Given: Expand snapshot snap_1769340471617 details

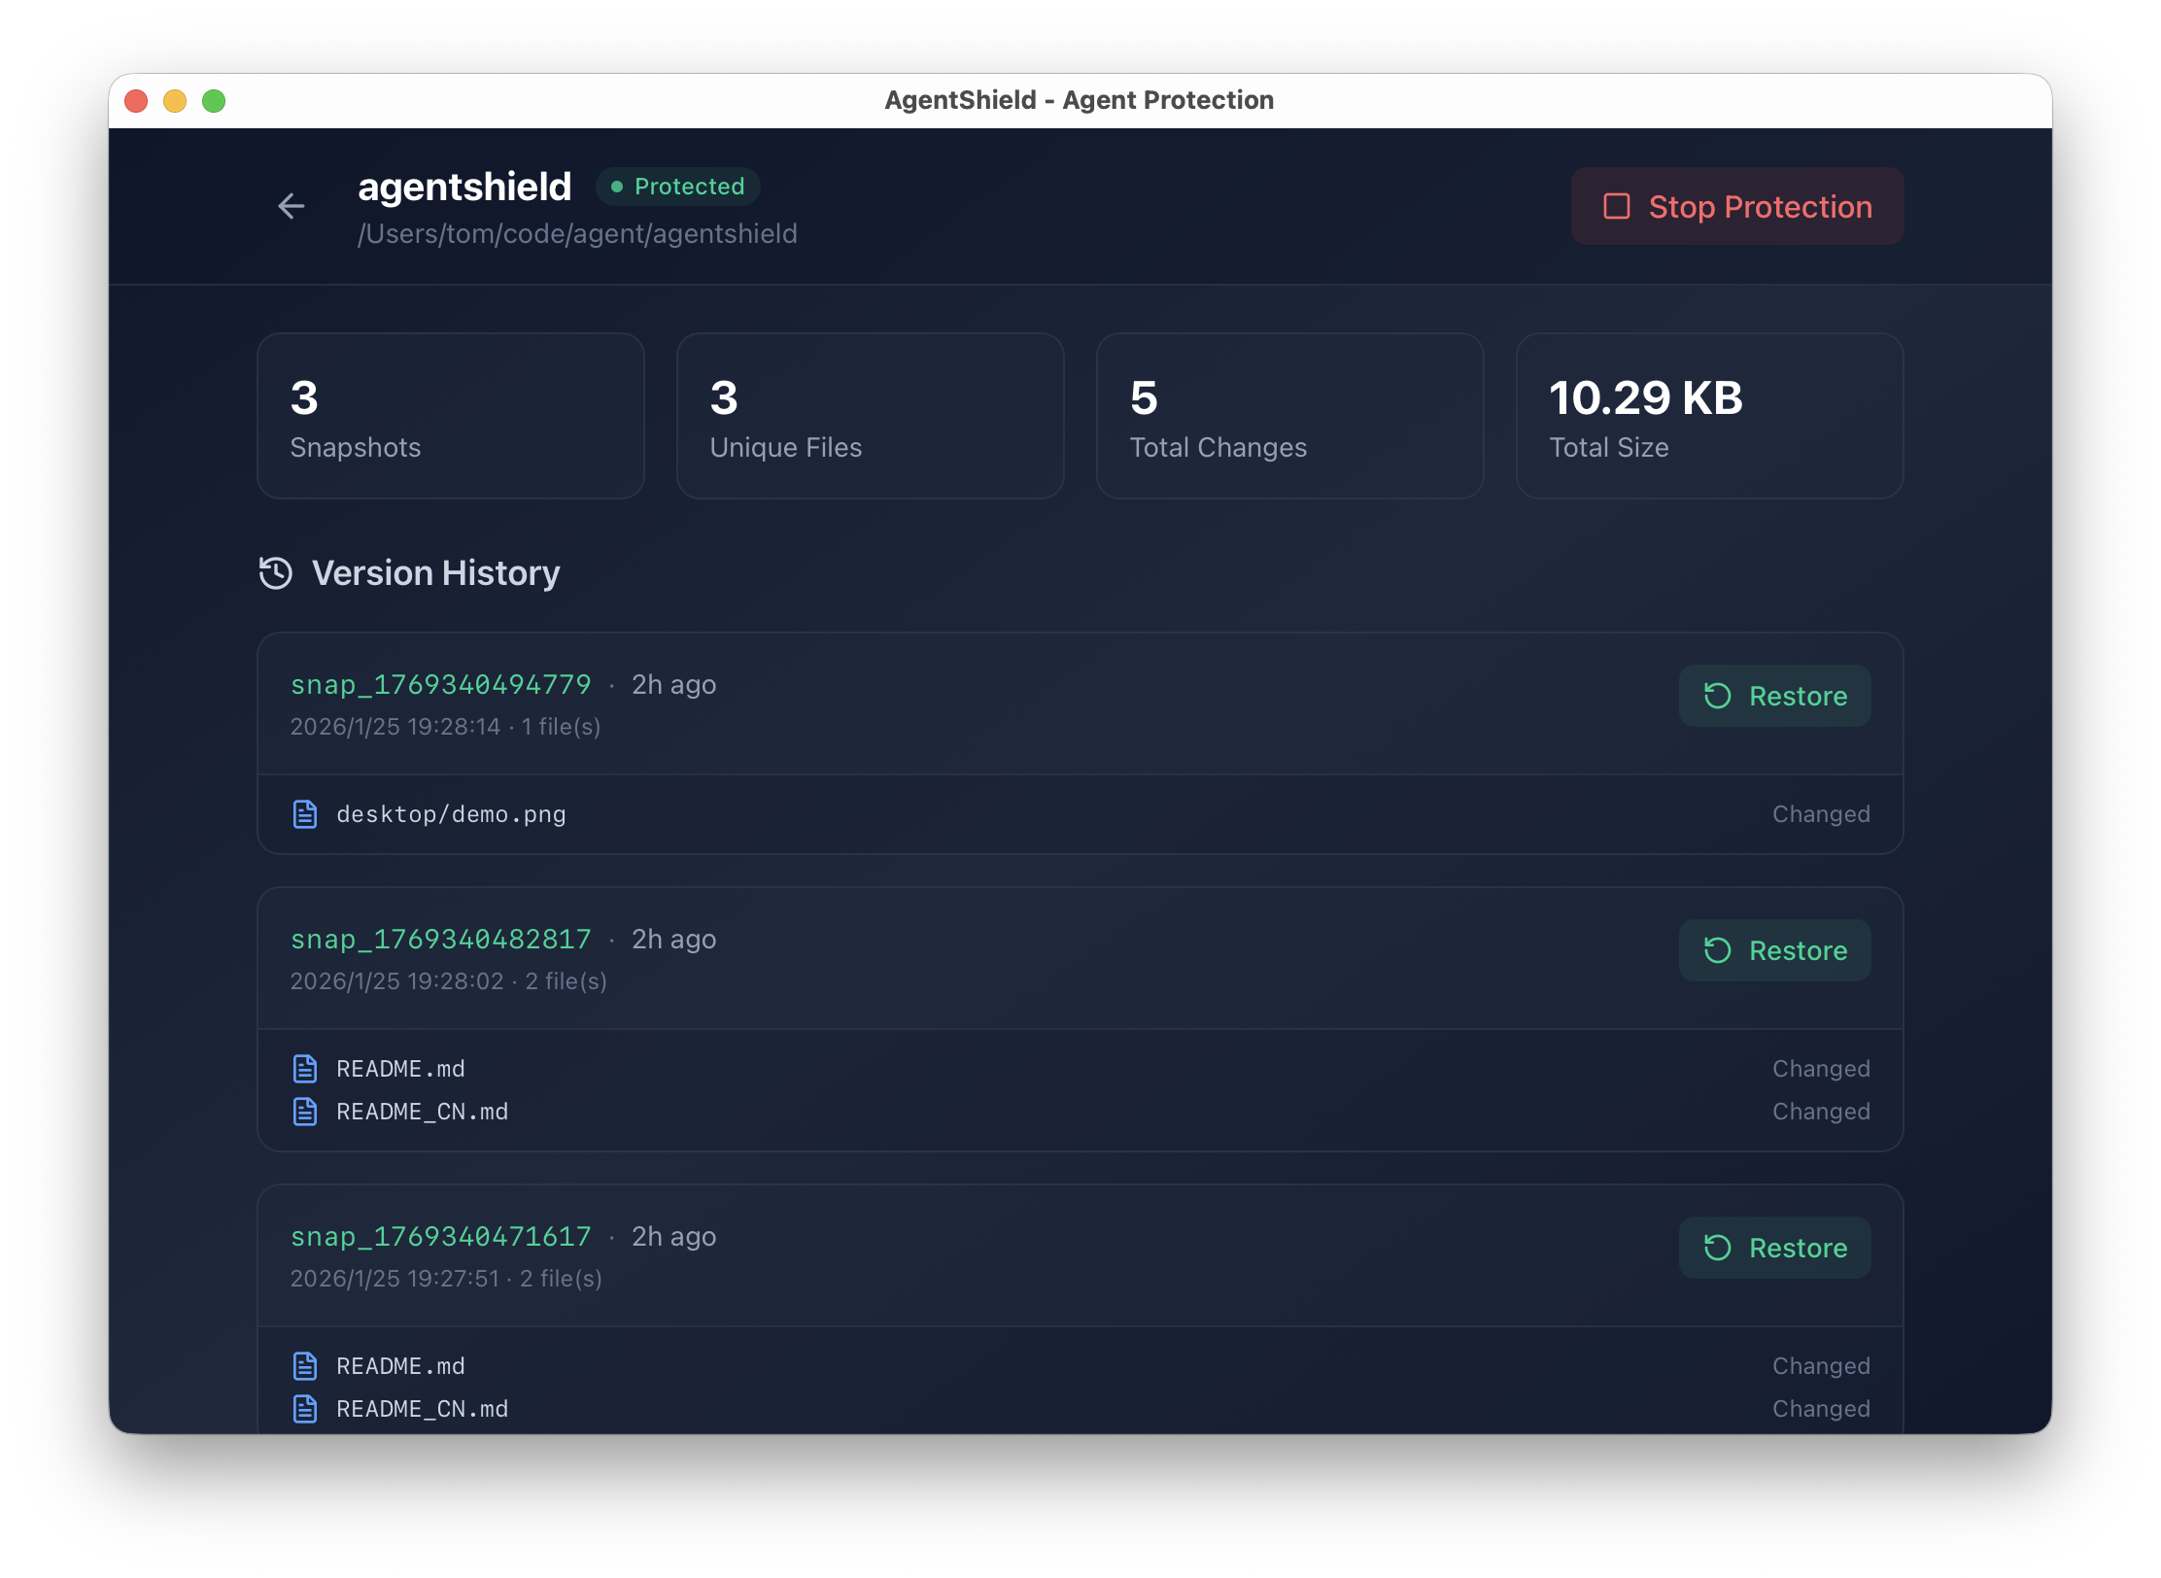Looking at the screenshot, I should coord(440,1236).
